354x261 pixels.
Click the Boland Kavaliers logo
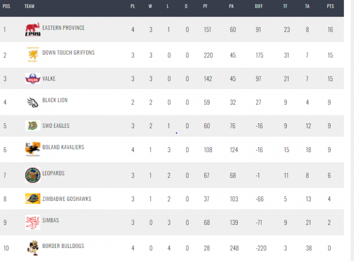[x=33, y=149]
